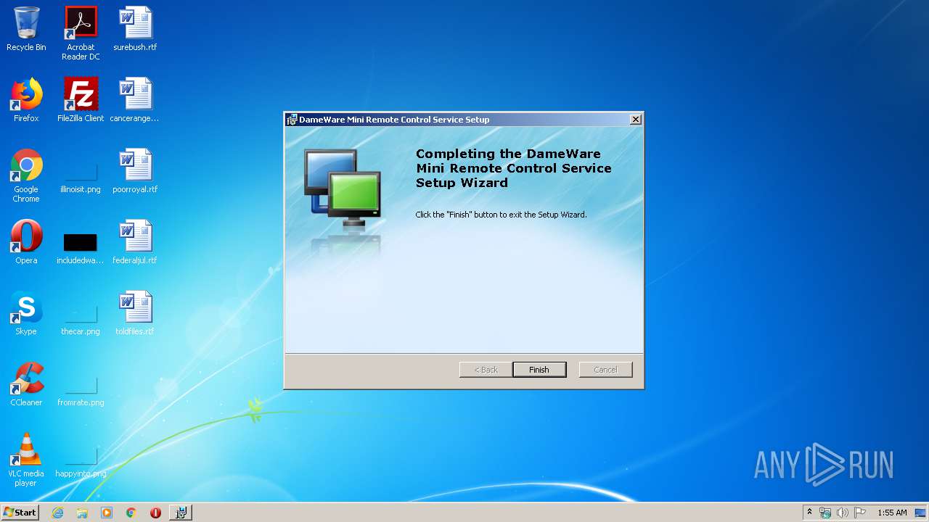Image resolution: width=929 pixels, height=522 pixels.
Task: Launch Opera from the taskbar
Action: coord(155,513)
